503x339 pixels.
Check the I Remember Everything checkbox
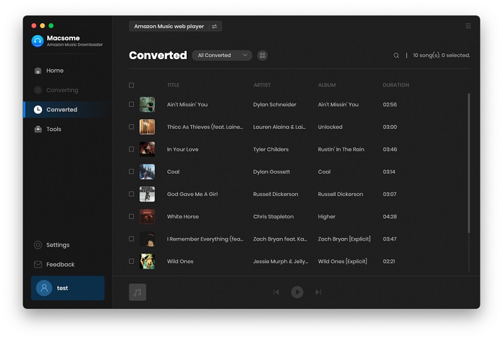[131, 239]
